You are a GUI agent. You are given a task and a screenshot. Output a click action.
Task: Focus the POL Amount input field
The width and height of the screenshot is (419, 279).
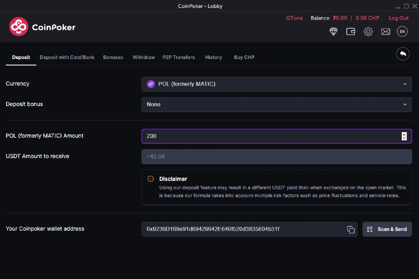[x=270, y=136]
